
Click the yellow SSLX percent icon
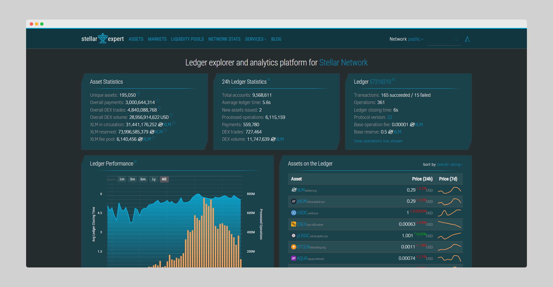[x=293, y=224]
